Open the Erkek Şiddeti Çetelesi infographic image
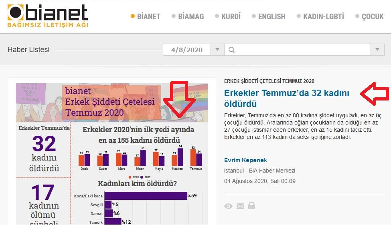Screen dimensions: 391x225 point(112,154)
